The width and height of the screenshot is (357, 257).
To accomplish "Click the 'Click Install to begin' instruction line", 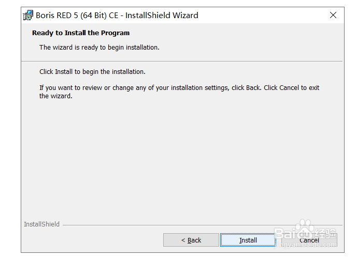I will pos(92,71).
